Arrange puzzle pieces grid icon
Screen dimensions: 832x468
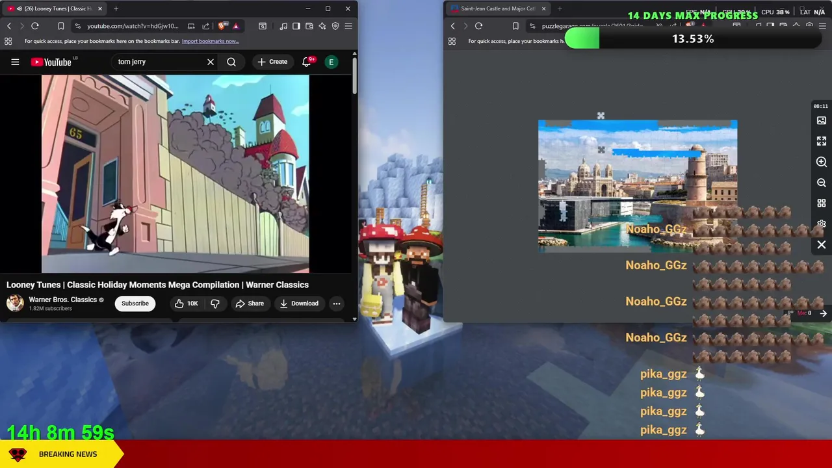pyautogui.click(x=822, y=203)
